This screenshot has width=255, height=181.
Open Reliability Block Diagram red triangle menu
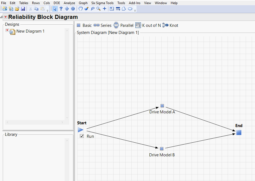click(6, 17)
